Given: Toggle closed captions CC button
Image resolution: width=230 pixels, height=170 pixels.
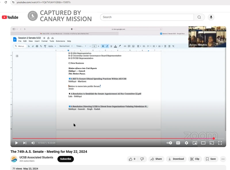Looking at the screenshot, I should (178, 143).
